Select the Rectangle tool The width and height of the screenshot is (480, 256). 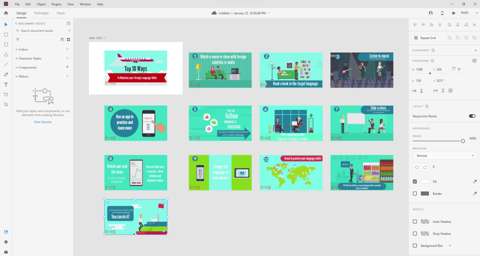(6, 35)
